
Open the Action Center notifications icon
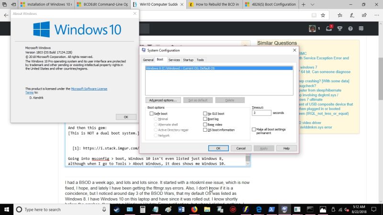point(374,209)
